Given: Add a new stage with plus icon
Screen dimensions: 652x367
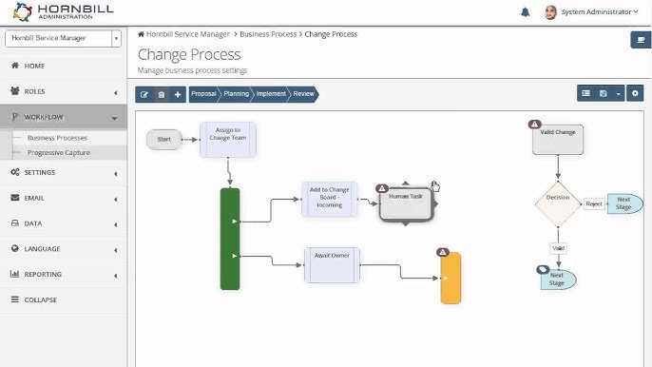Looking at the screenshot, I should tap(178, 94).
